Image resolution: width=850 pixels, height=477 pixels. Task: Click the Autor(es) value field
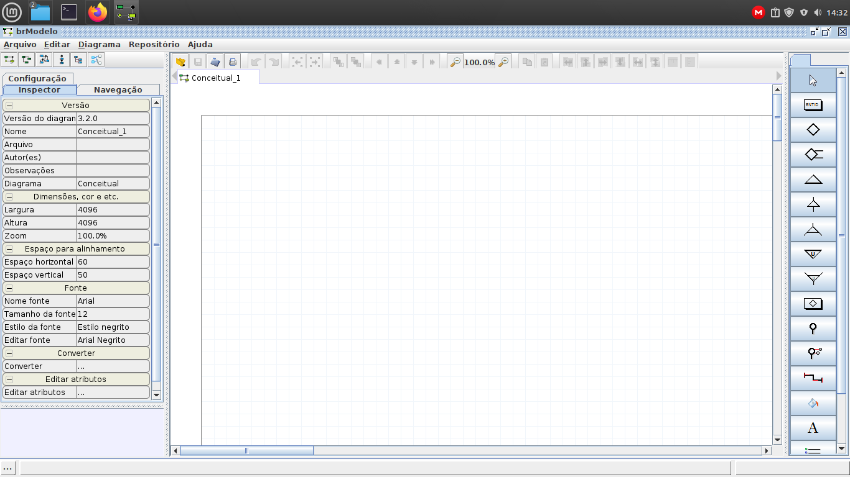pos(113,158)
